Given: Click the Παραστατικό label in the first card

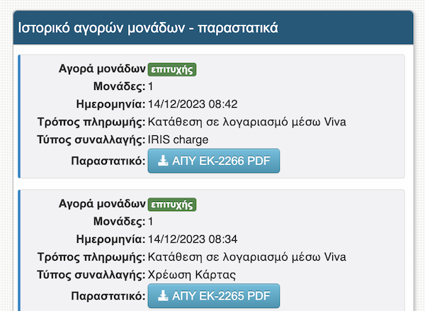Looking at the screenshot, I should pos(108,161).
